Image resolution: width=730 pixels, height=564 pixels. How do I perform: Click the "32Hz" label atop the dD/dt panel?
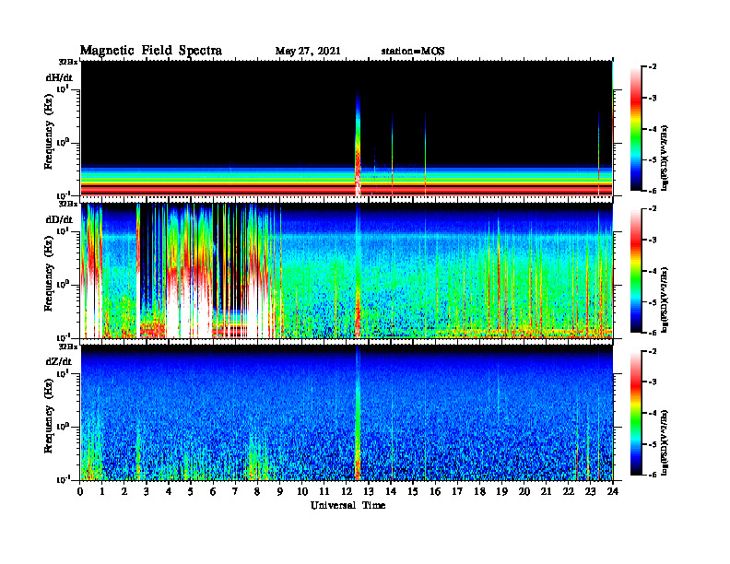point(68,204)
